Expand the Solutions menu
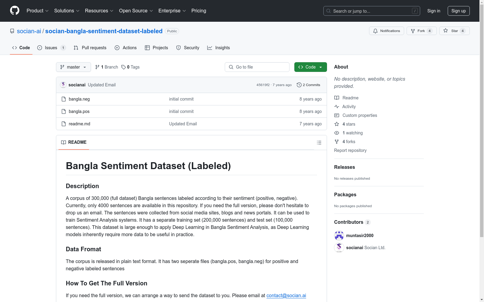Image resolution: width=484 pixels, height=302 pixels. click(x=67, y=11)
